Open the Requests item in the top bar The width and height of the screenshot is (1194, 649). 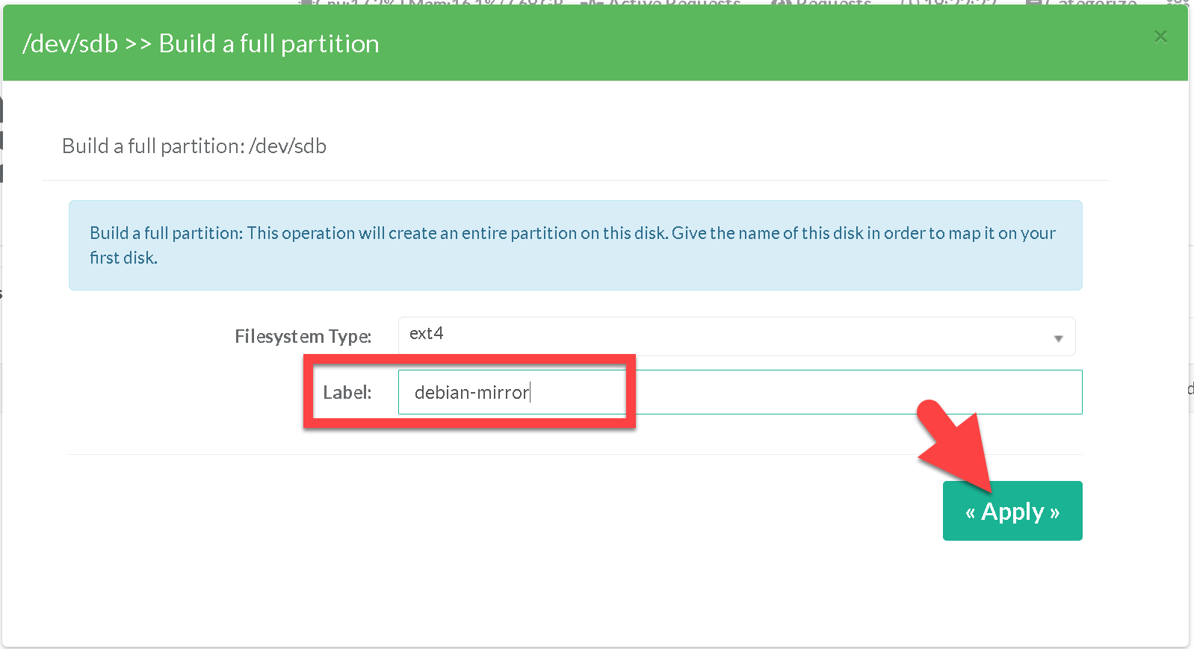(x=833, y=3)
